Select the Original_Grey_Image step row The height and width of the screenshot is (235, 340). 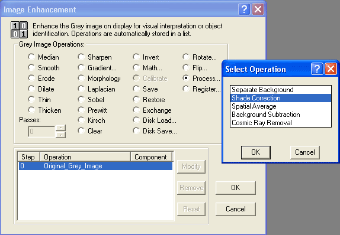pyautogui.click(x=95, y=166)
